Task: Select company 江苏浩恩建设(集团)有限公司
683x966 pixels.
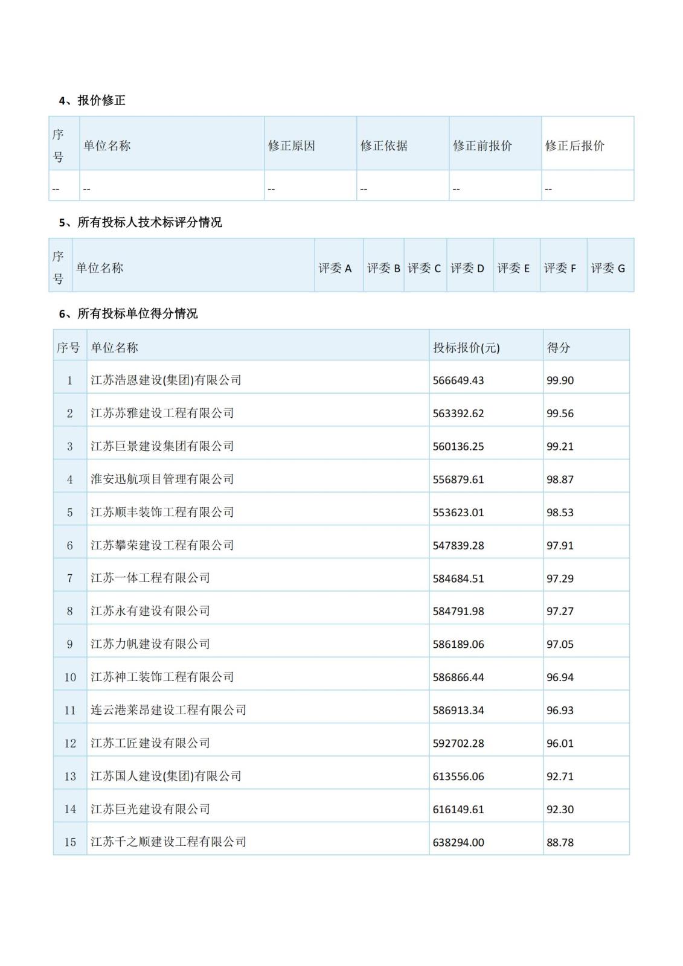Action: coord(166,380)
